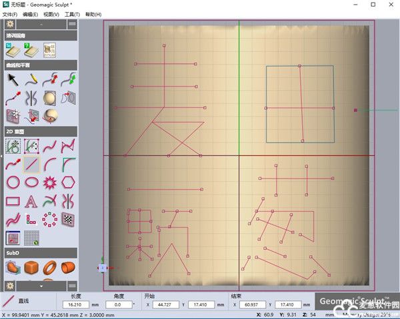
Task: Edit the length field showing 16.210
Action: (76, 304)
